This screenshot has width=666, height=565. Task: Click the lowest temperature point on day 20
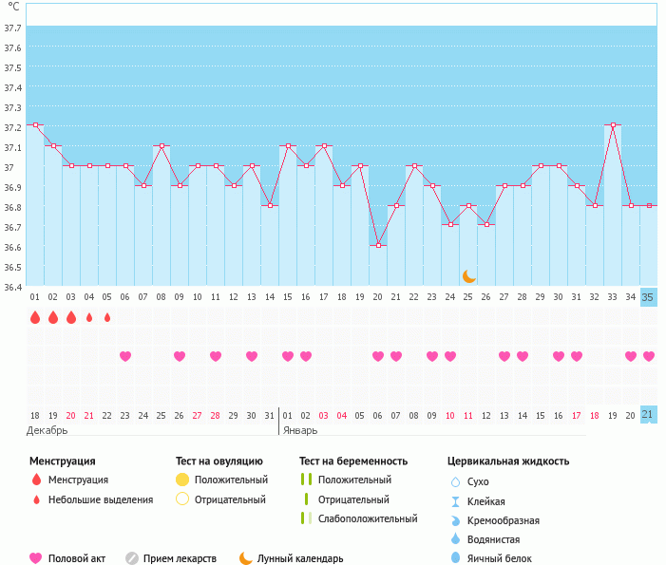(378, 246)
